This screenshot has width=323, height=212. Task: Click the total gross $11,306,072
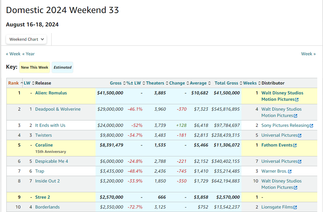click(x=226, y=145)
